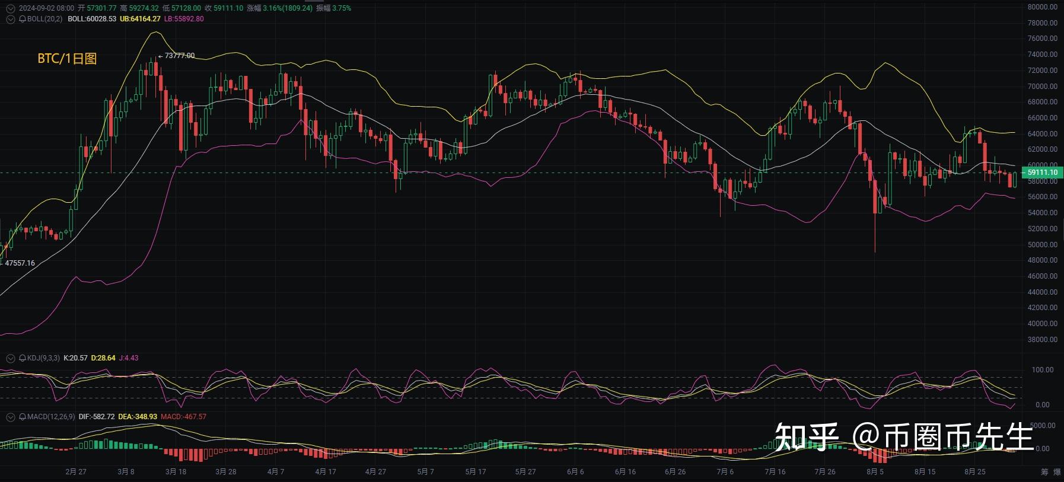Click the BOLL:60028.53 middle band value
This screenshot has height=482, width=1064.
click(92, 19)
